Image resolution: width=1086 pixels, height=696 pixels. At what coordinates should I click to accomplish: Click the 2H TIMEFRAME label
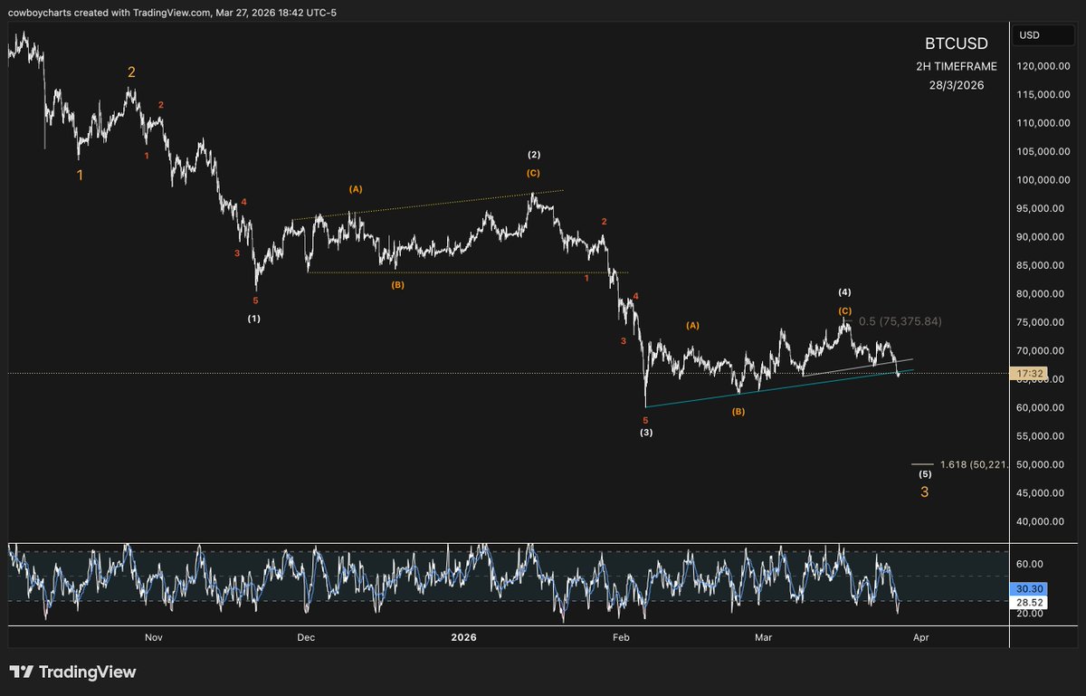pos(956,65)
